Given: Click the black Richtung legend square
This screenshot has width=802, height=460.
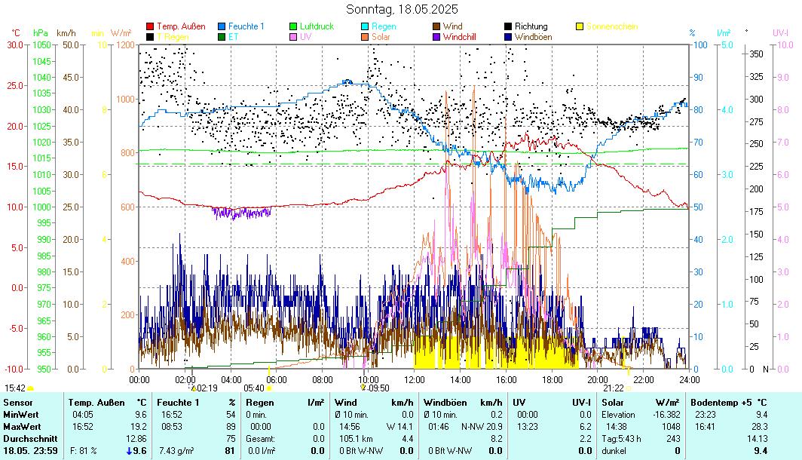Looking at the screenshot, I should (x=509, y=26).
